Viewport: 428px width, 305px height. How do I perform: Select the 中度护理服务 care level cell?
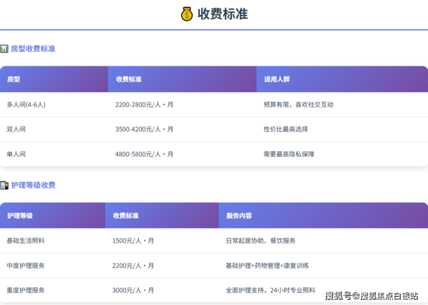[25, 266]
